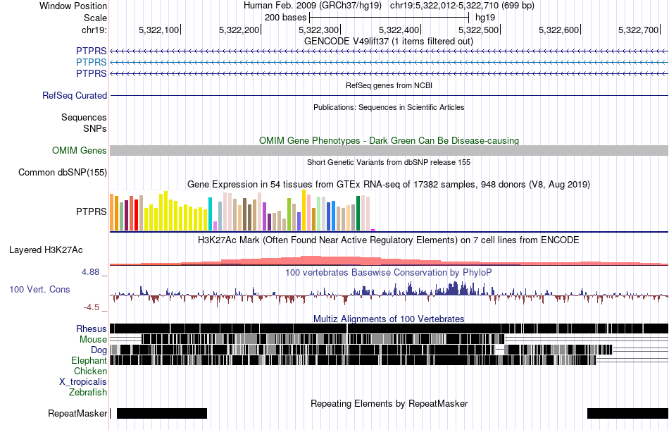The height and width of the screenshot is (430, 669).
Task: Click the gray OMIM Genes bar
Action: click(389, 150)
